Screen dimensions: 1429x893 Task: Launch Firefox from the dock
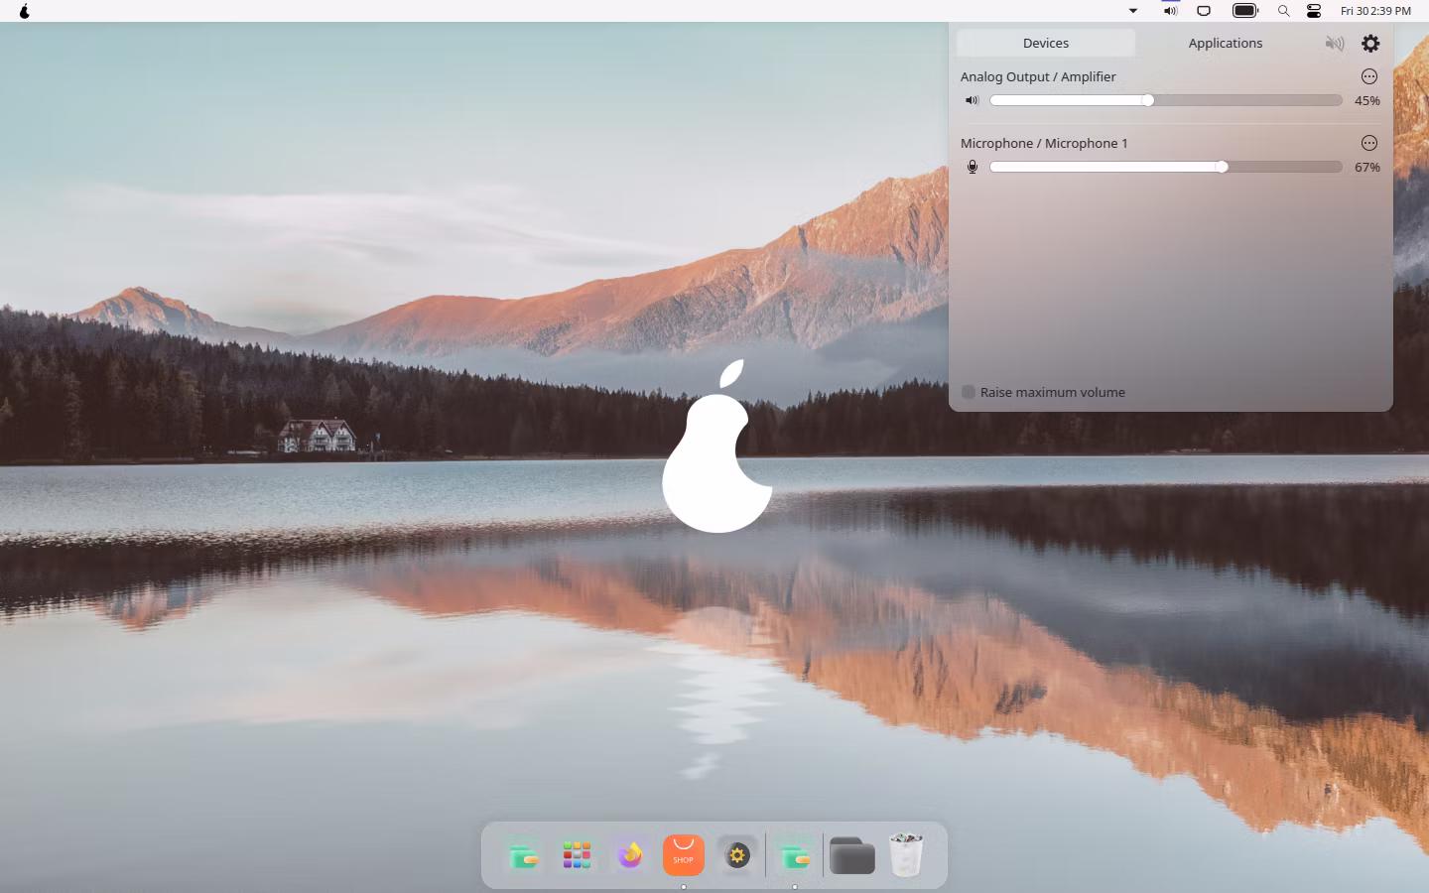tap(630, 854)
